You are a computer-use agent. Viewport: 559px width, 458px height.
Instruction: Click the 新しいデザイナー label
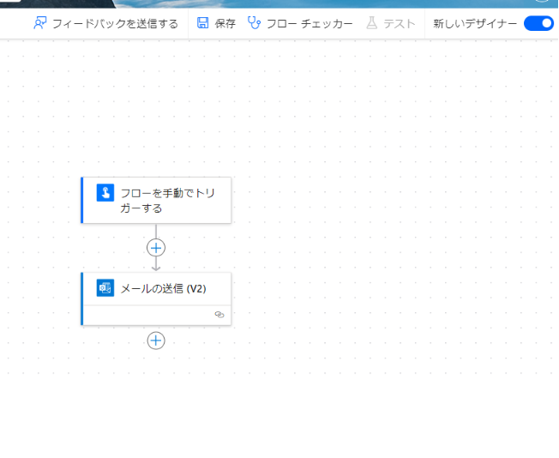[x=475, y=24]
